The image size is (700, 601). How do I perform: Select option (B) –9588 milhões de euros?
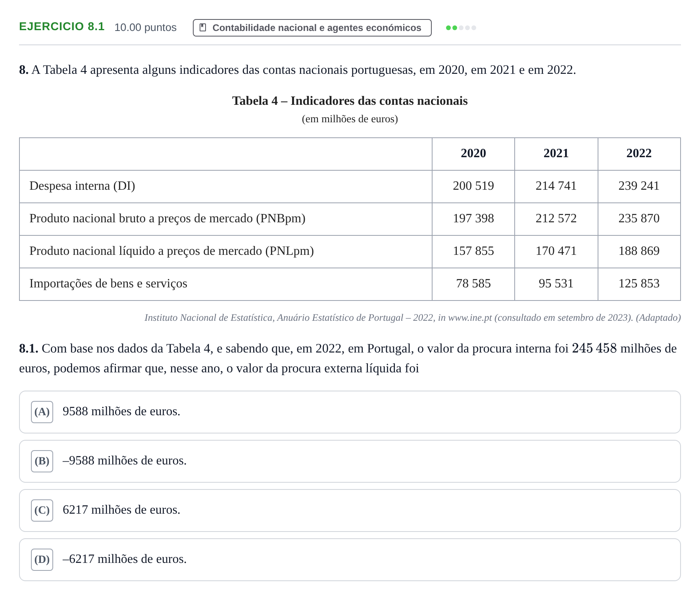[350, 461]
